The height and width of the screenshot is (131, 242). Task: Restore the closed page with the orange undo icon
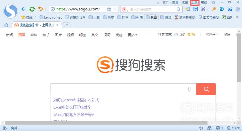point(41,9)
